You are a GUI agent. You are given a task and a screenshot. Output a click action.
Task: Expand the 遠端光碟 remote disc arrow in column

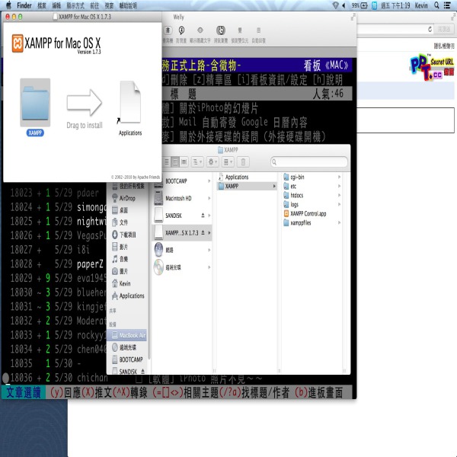click(209, 267)
